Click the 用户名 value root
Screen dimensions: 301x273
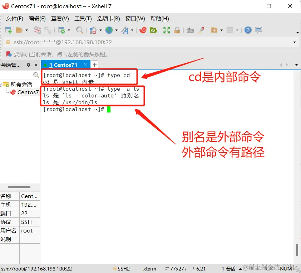pos(29,230)
